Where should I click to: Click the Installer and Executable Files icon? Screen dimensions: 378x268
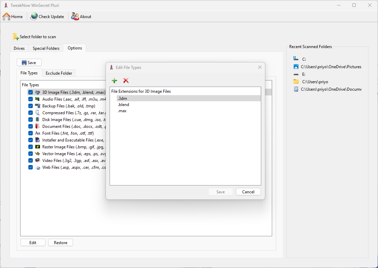click(x=37, y=140)
